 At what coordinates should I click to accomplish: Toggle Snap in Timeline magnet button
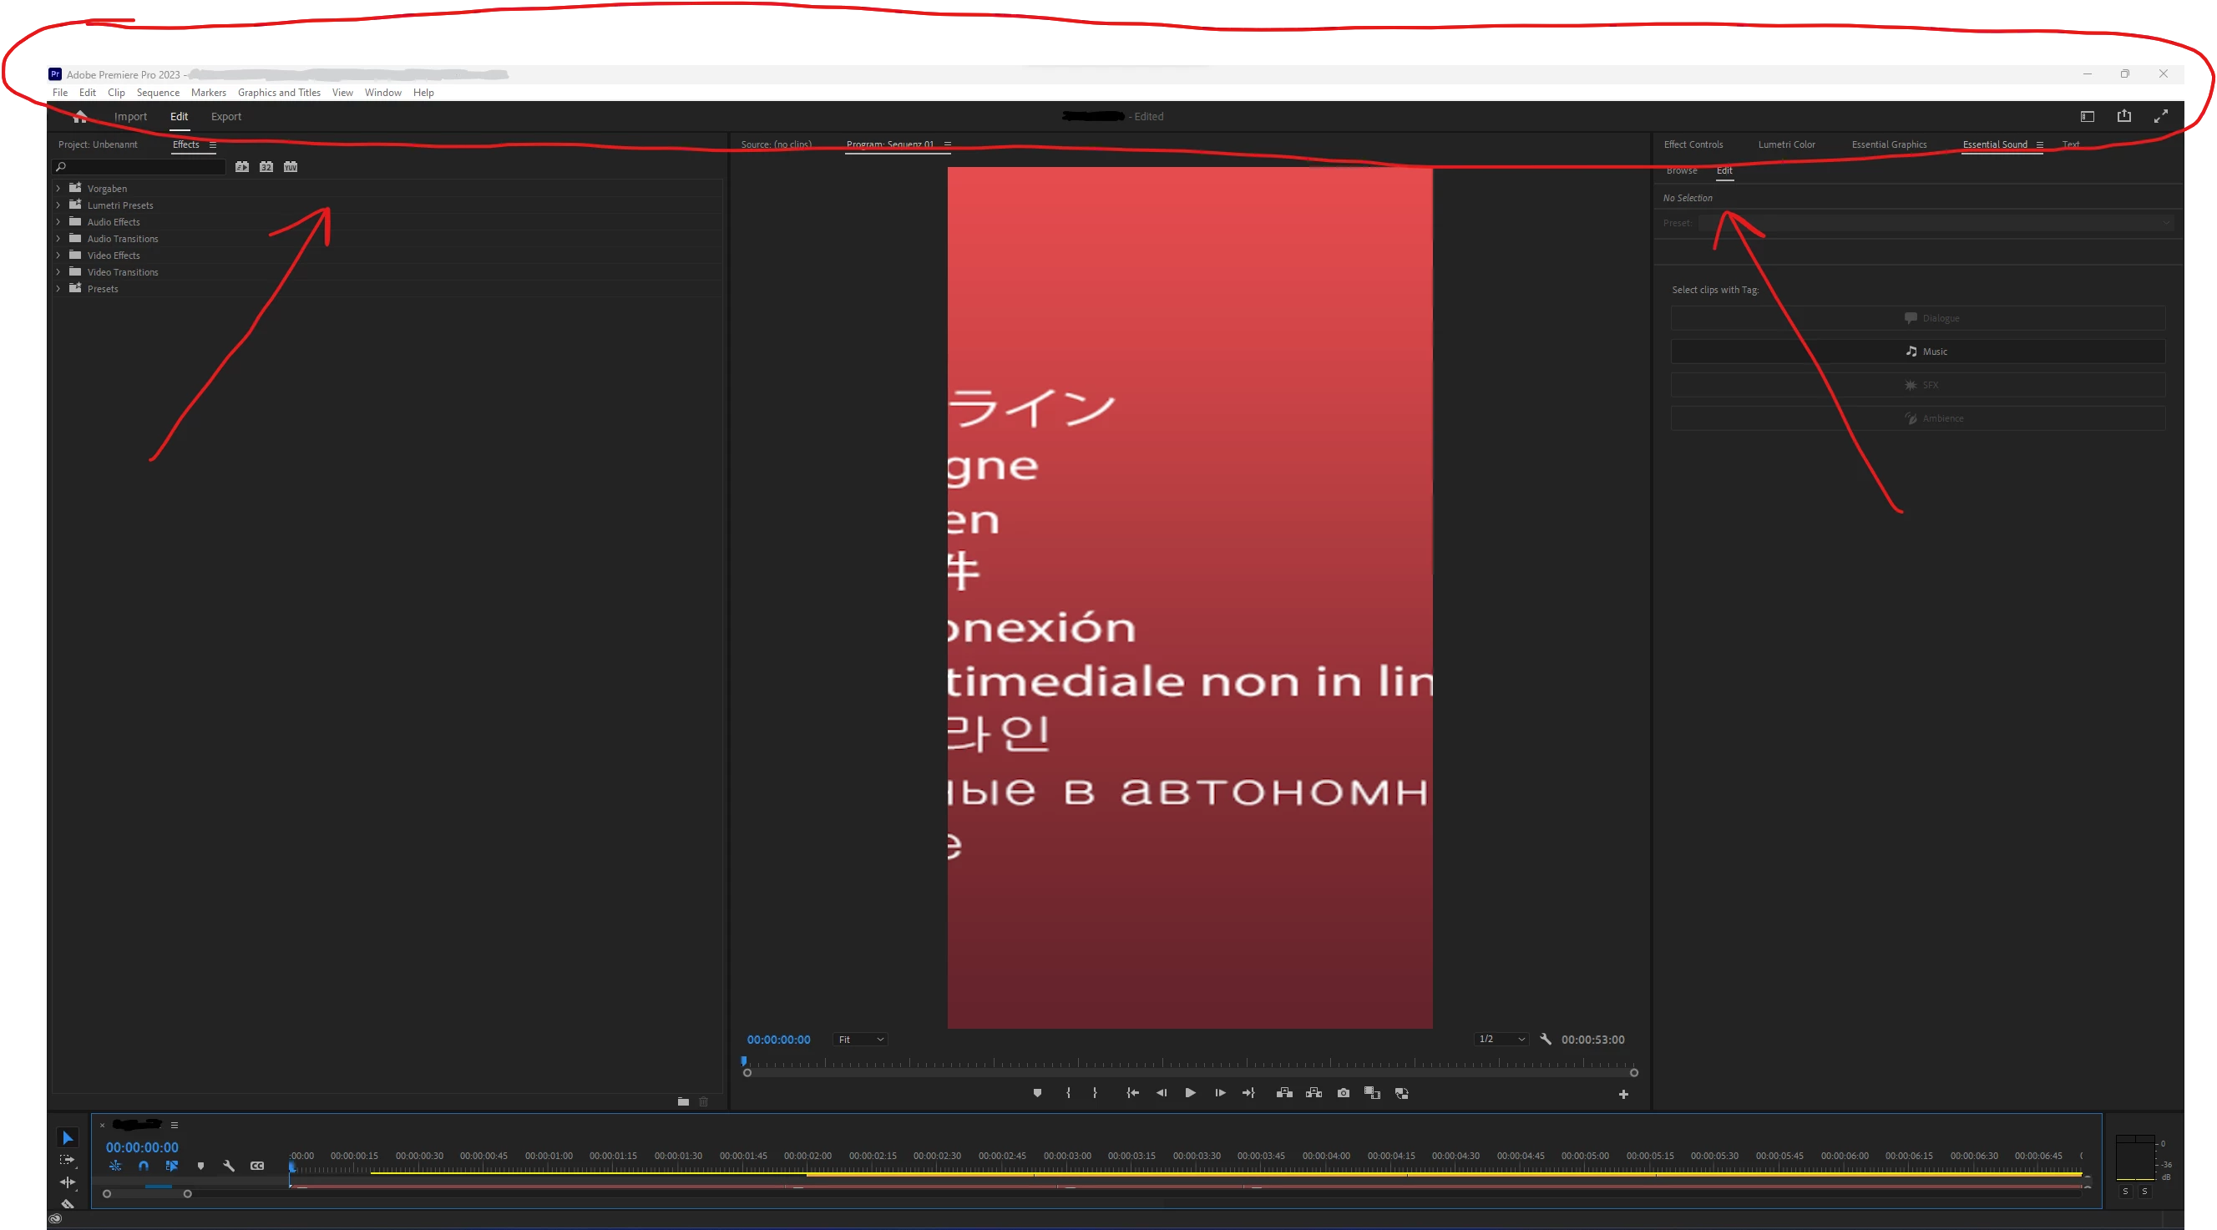[144, 1167]
